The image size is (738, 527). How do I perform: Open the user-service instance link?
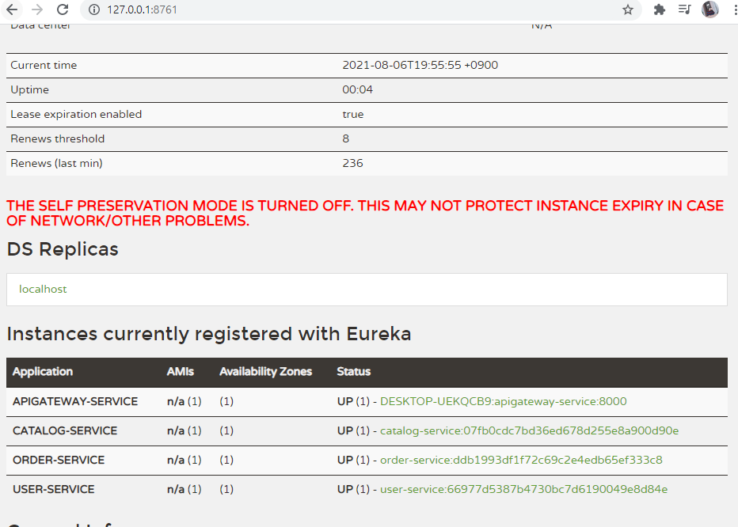[x=523, y=489]
